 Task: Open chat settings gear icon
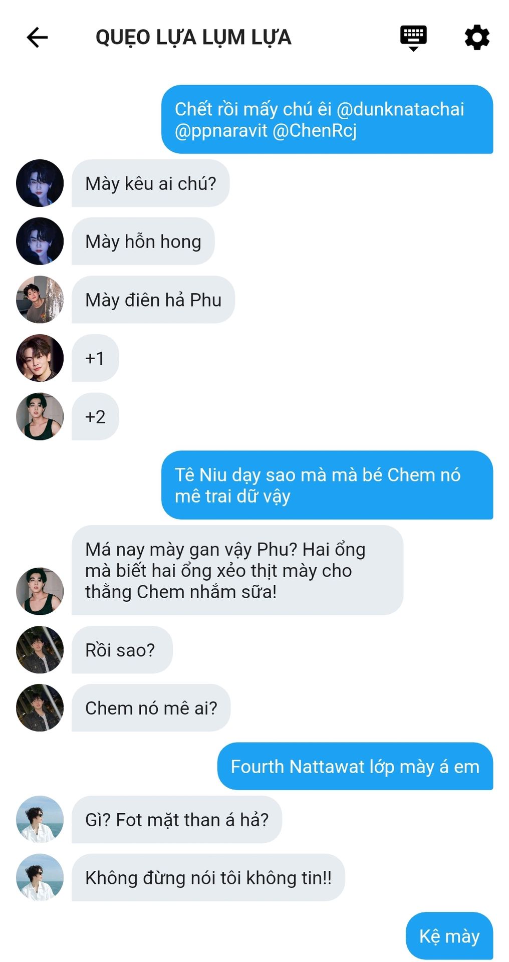click(476, 38)
